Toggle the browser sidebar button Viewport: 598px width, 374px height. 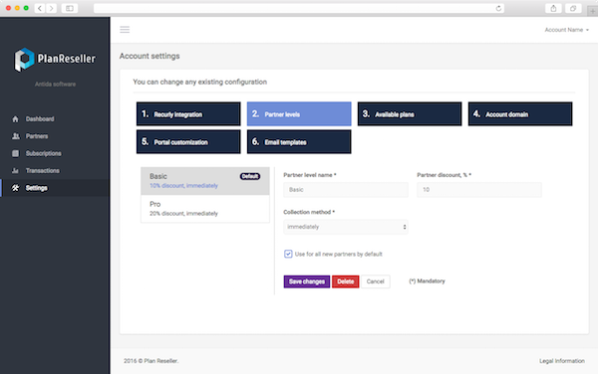(x=70, y=8)
